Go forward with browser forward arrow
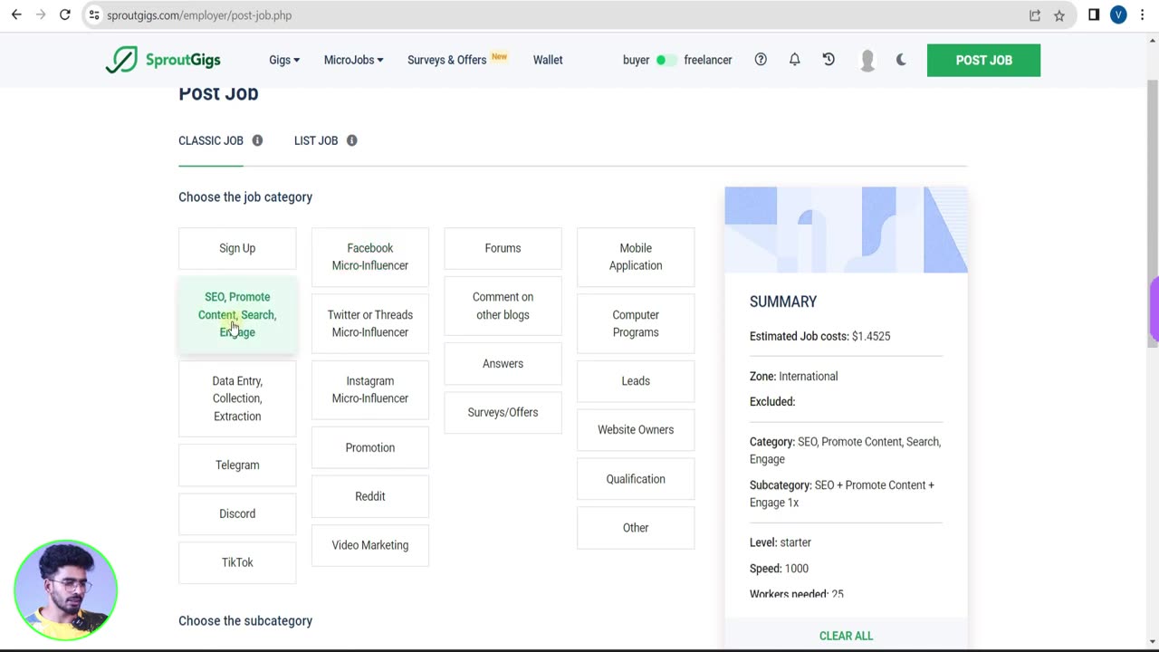Viewport: 1159px width, 652px height. [x=41, y=15]
